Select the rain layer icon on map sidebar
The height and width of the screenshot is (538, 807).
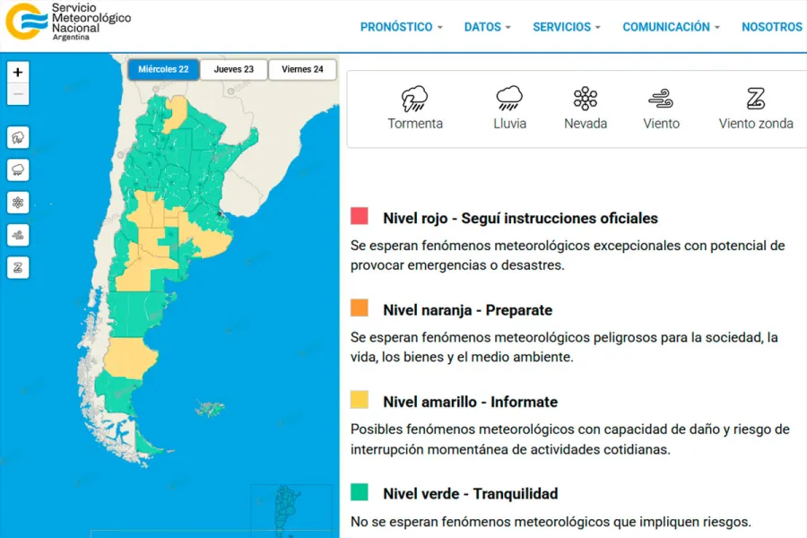coord(18,169)
